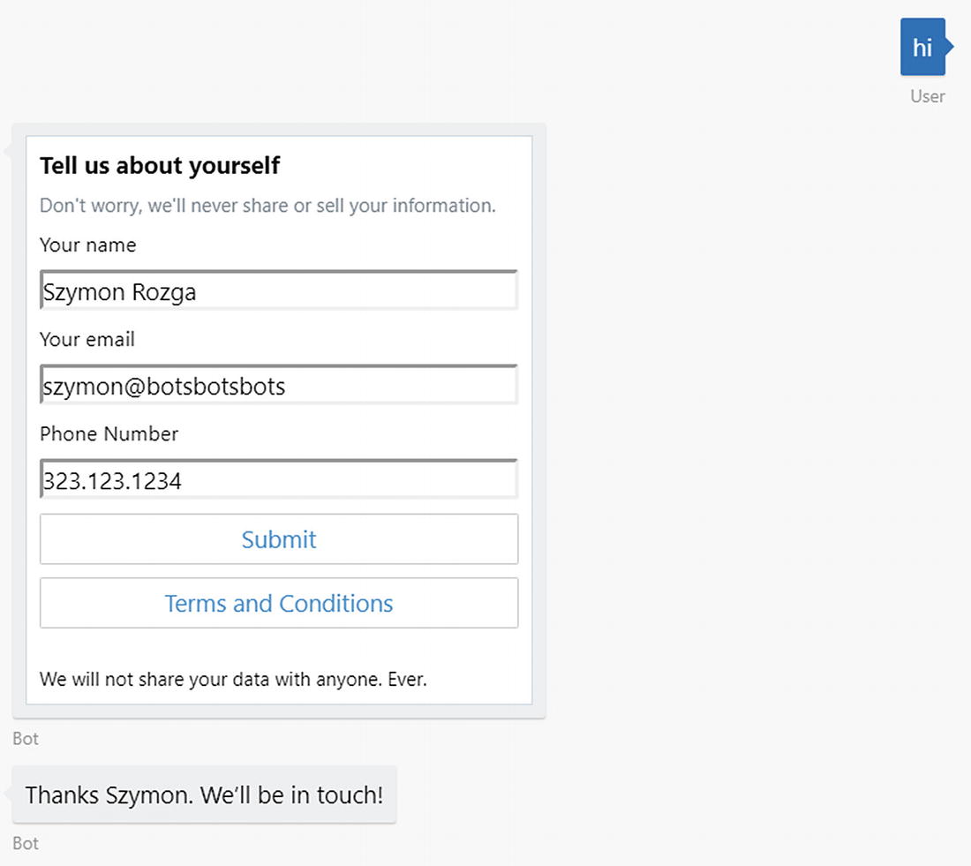Click the "Your name" field label
The image size is (971, 866).
coord(88,245)
